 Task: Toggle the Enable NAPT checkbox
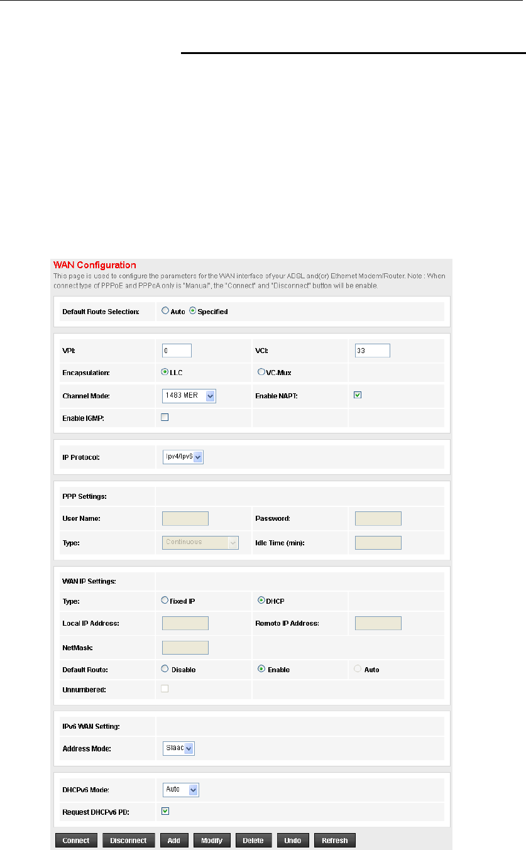(x=358, y=395)
